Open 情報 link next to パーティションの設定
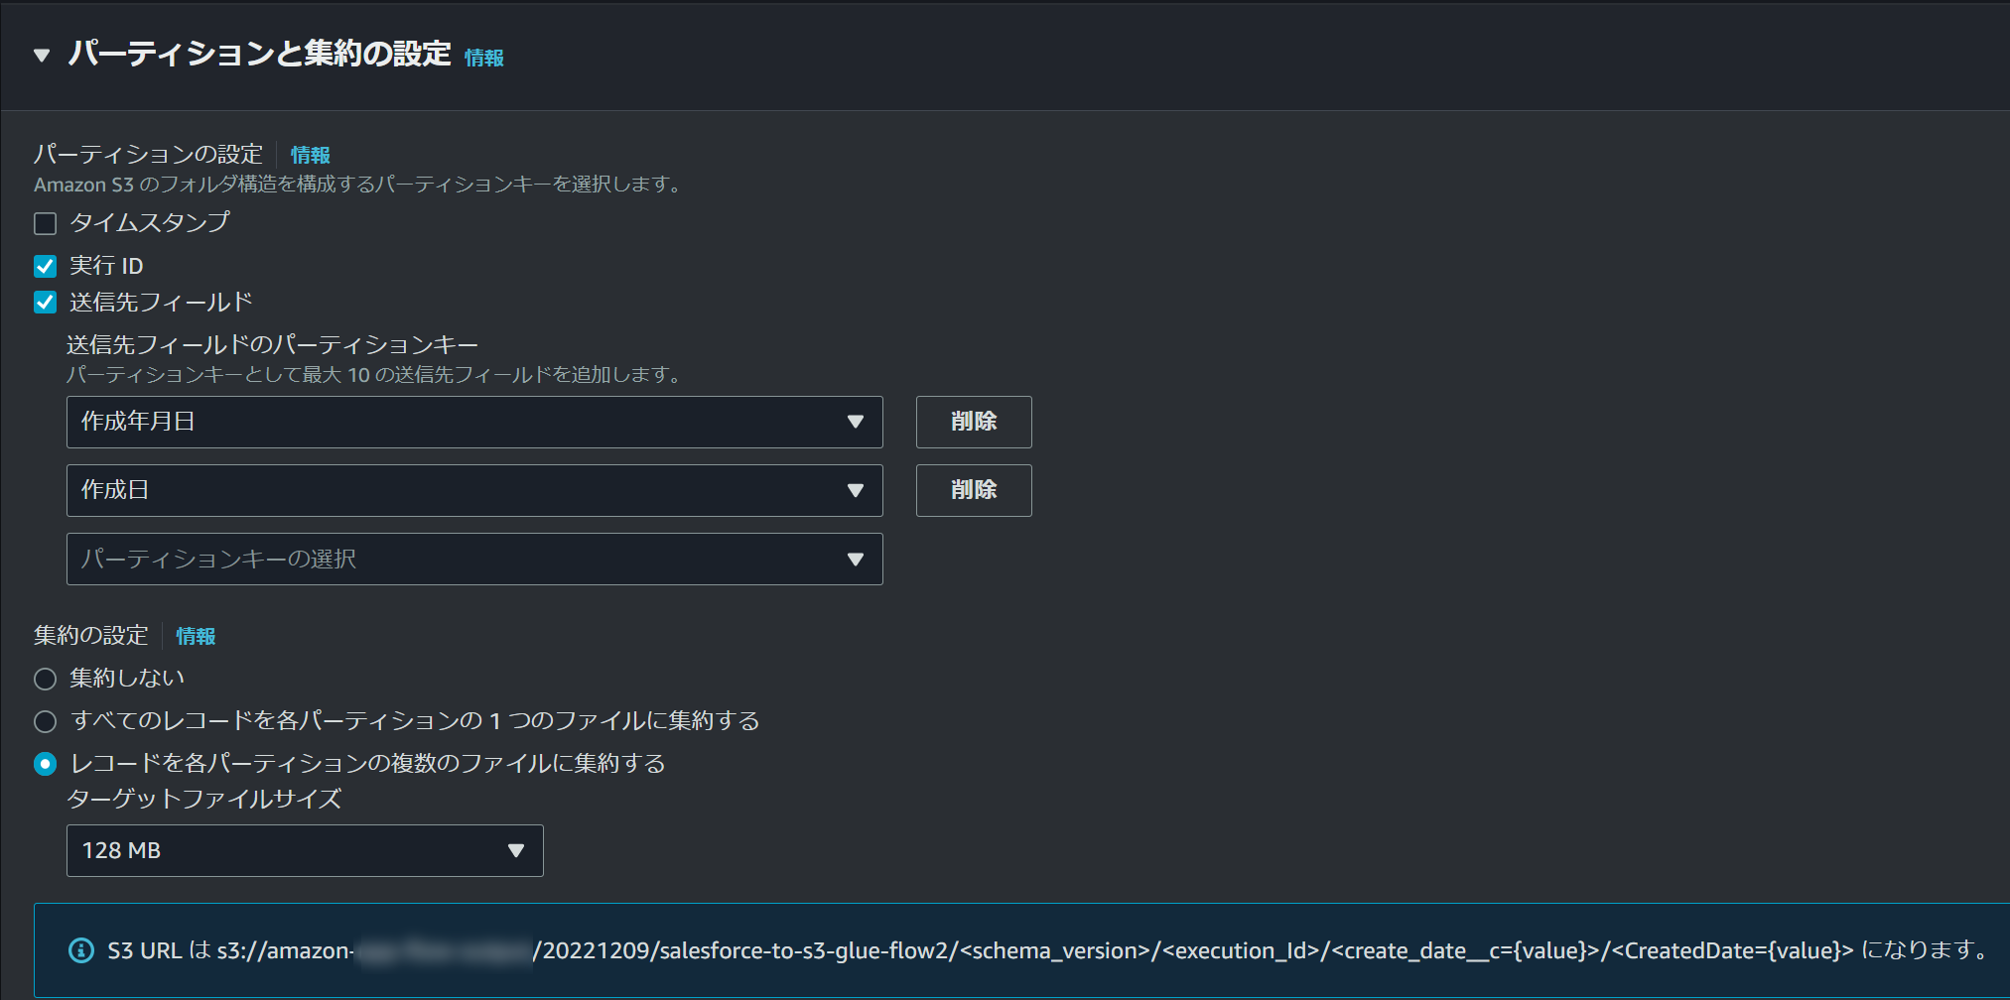 pyautogui.click(x=311, y=155)
